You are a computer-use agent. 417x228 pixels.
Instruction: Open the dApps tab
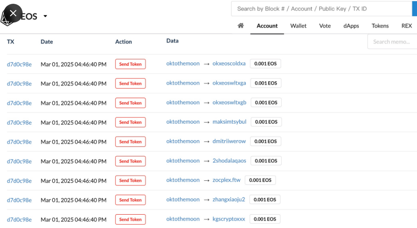point(351,26)
